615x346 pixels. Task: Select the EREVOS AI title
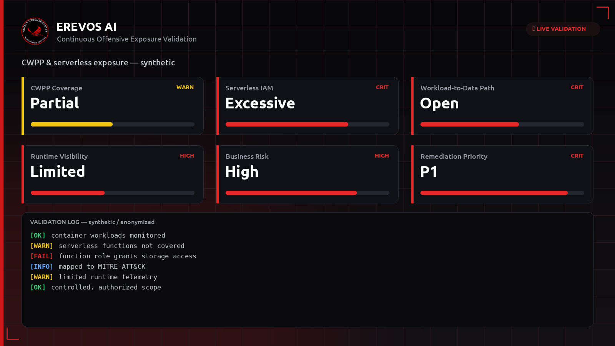[x=86, y=27]
